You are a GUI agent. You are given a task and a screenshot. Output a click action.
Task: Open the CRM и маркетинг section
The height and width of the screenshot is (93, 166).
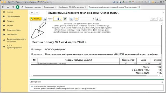pyautogui.click(x=13, y=17)
